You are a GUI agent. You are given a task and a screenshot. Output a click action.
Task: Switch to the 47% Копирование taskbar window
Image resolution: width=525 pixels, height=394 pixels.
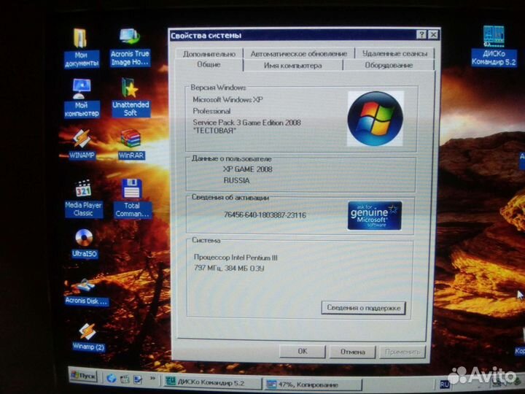point(312,383)
